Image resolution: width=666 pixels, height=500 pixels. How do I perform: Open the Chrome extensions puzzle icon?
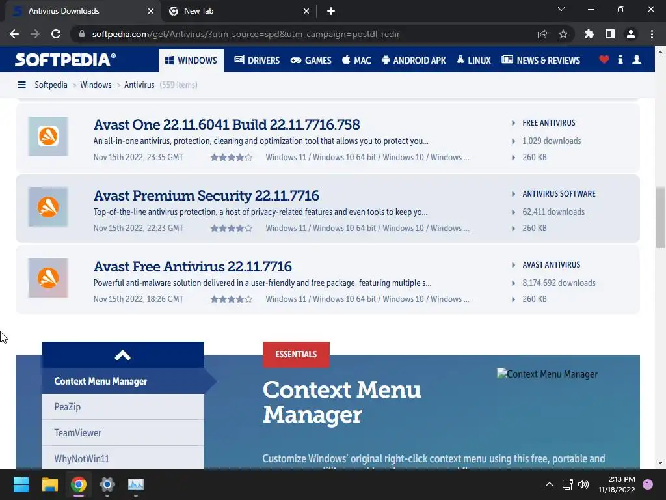589,34
